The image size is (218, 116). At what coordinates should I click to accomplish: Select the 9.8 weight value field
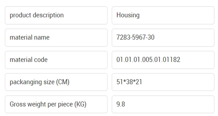163,104
